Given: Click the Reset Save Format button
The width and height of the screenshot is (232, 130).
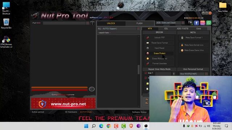Looking at the screenshot, I should point(159,43).
